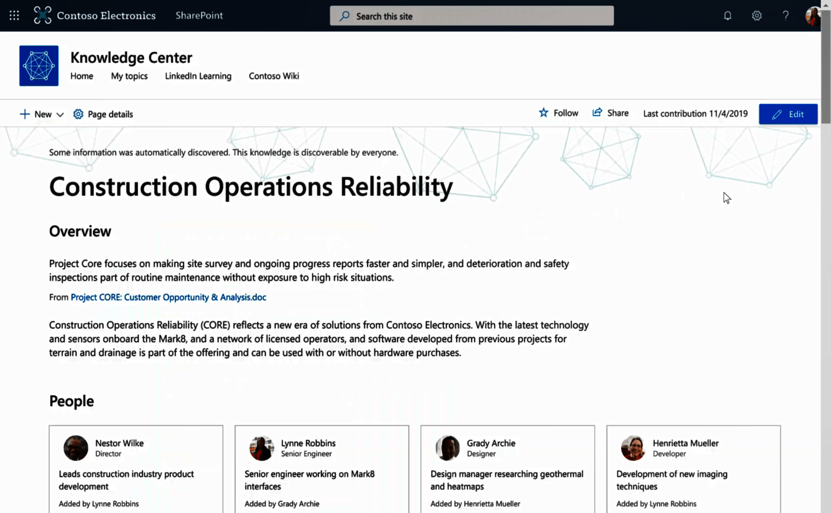Viewport: 831px width, 513px height.
Task: Open LinkedIn Learning navigation item
Action: [198, 76]
